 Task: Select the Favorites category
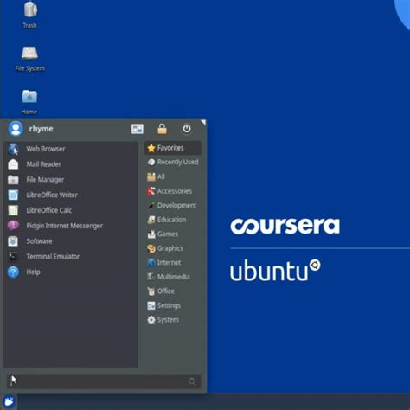(x=173, y=148)
